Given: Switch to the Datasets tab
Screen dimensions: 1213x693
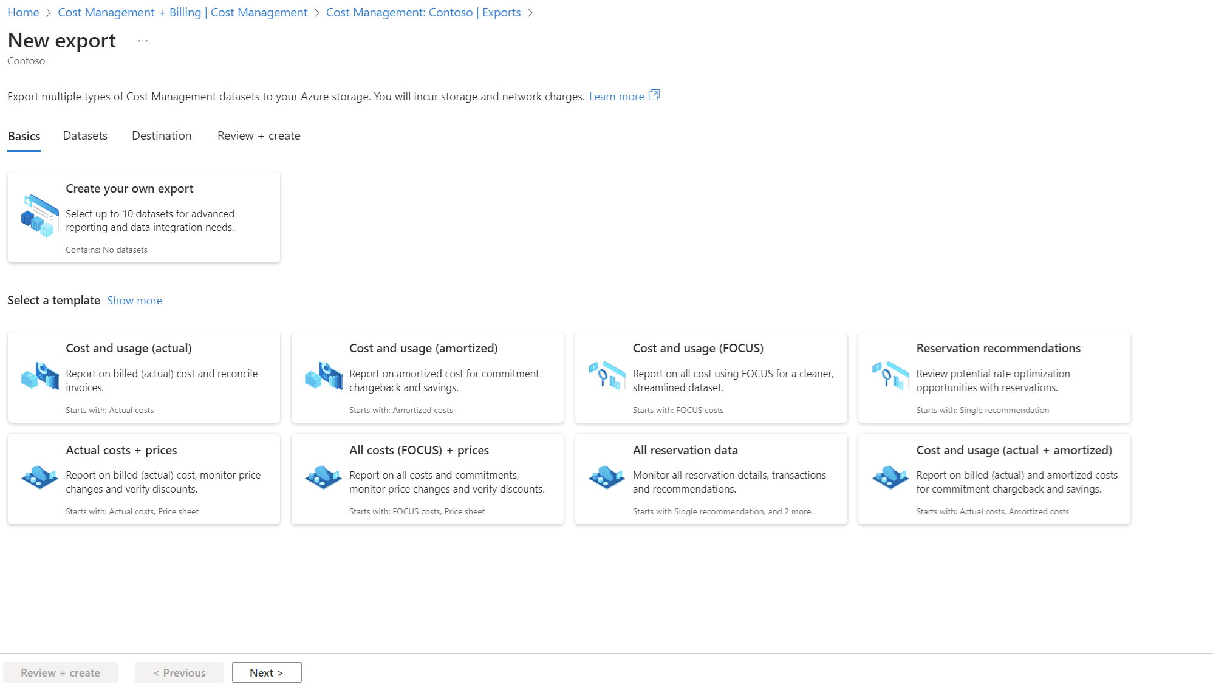Looking at the screenshot, I should click(x=85, y=136).
